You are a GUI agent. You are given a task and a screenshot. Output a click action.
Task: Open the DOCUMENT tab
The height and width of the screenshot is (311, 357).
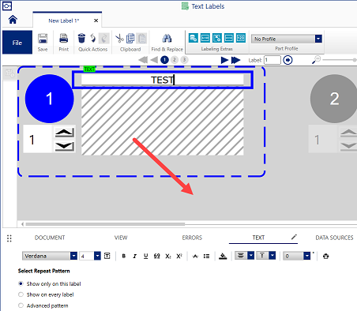point(50,238)
